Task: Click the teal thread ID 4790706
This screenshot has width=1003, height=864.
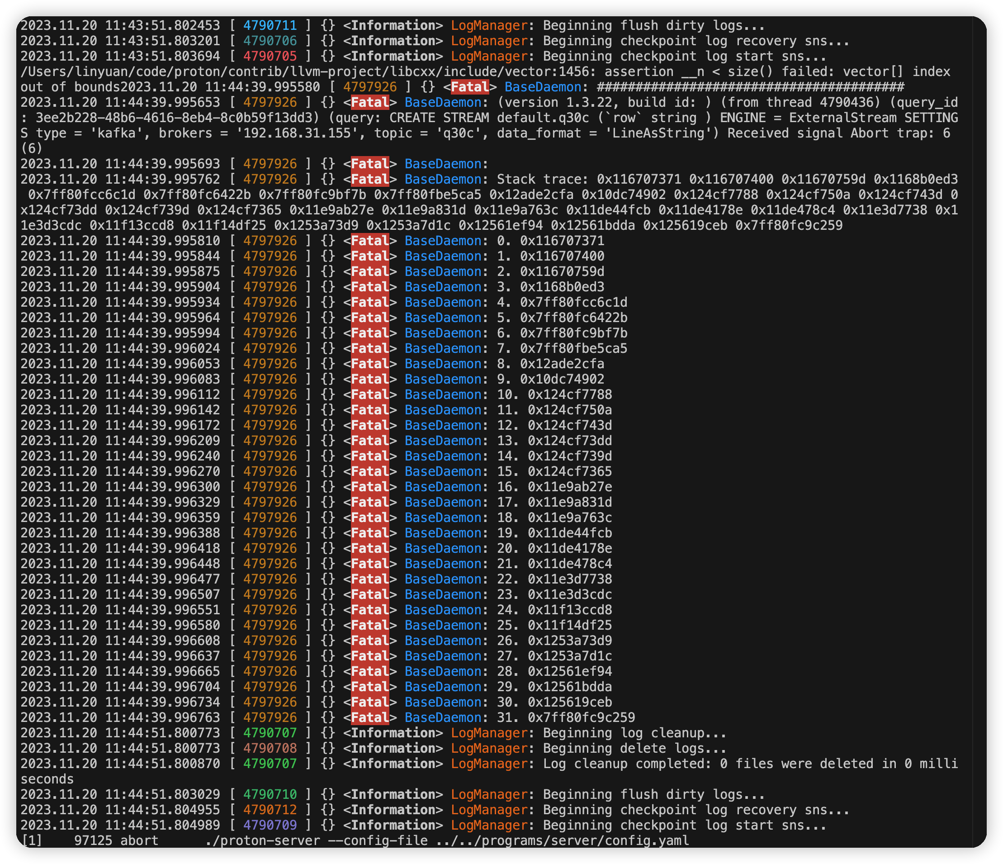Action: [270, 41]
